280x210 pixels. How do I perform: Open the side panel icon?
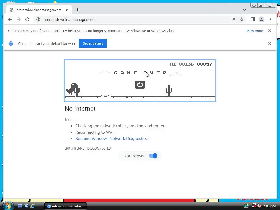pyautogui.click(x=252, y=19)
